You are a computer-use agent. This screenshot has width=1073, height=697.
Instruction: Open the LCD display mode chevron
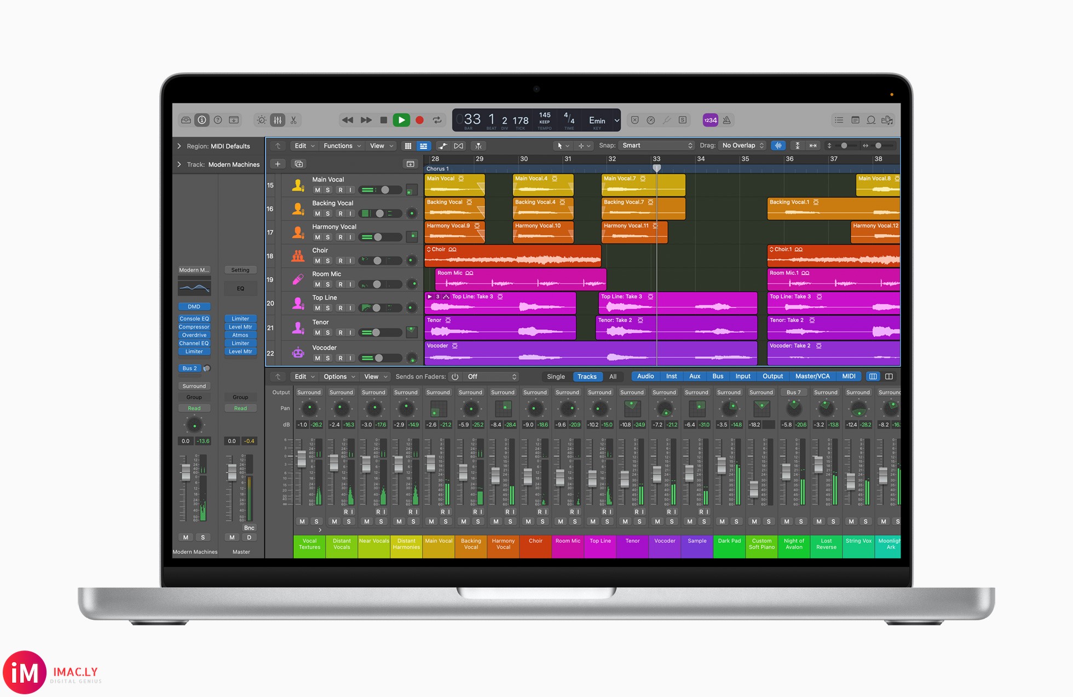[616, 120]
